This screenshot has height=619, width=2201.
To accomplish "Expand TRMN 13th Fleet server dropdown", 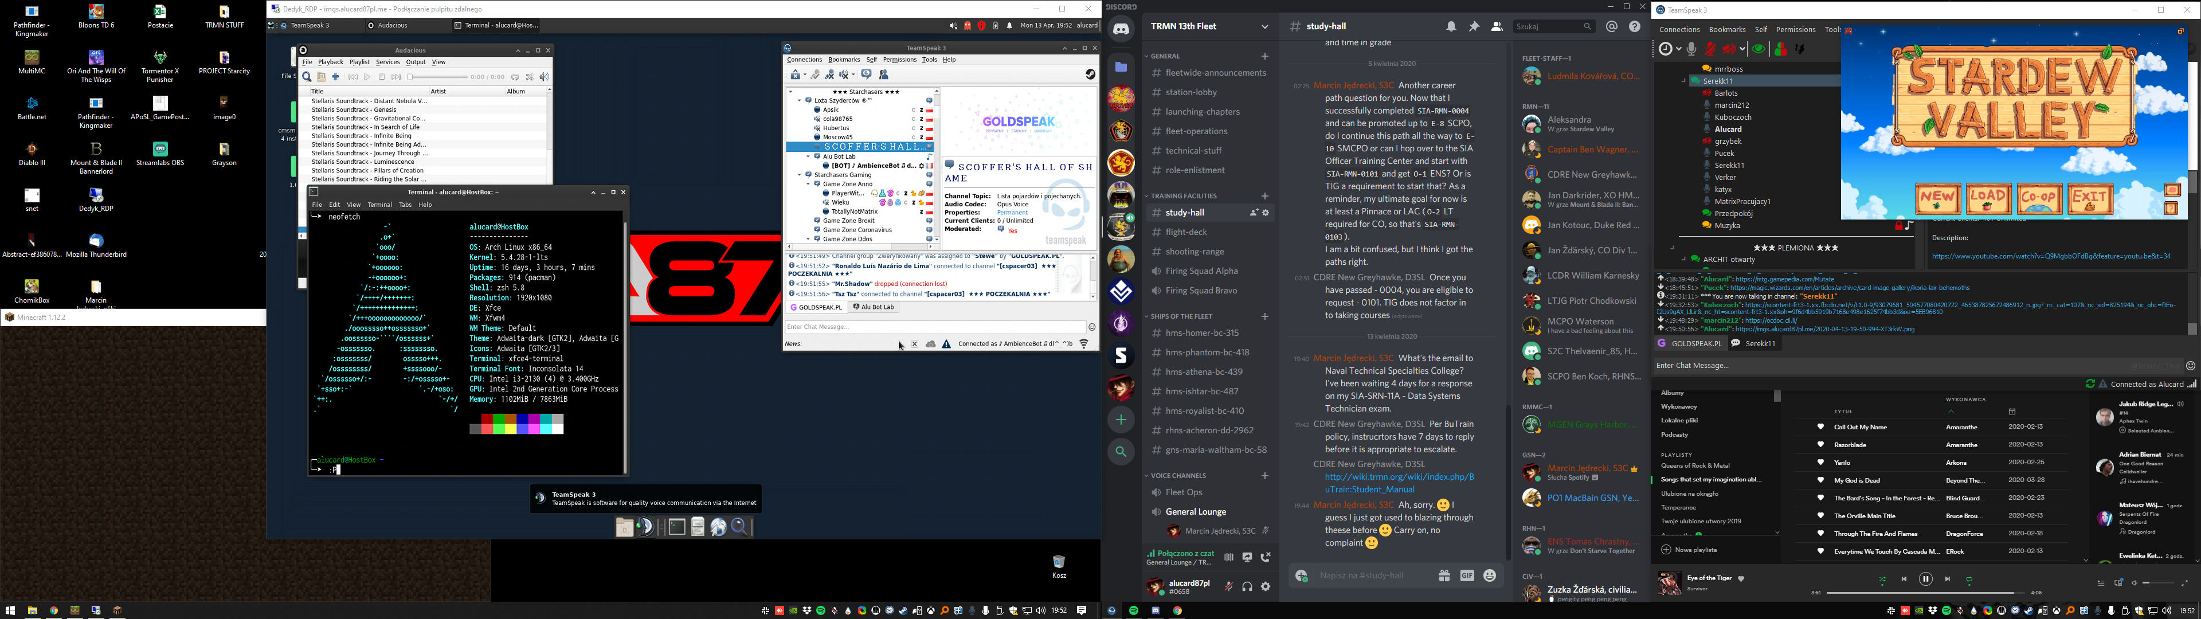I will click(1264, 28).
